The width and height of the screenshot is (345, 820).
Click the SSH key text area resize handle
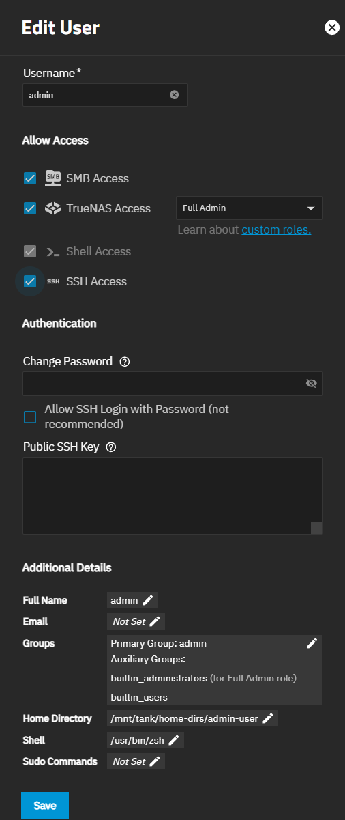click(316, 527)
